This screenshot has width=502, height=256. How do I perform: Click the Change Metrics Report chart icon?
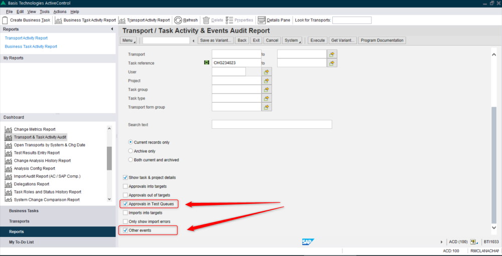coord(9,129)
